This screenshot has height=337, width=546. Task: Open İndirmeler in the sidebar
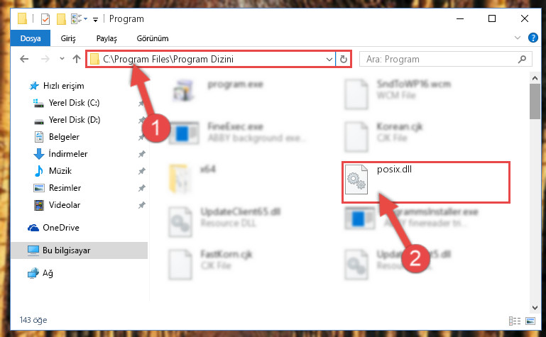tap(67, 154)
